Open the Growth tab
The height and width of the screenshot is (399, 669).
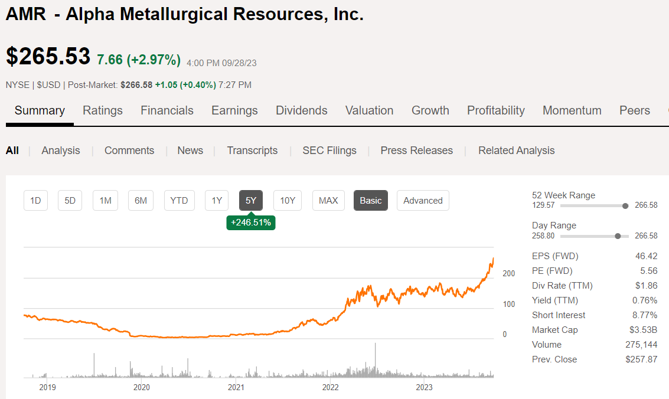click(430, 110)
